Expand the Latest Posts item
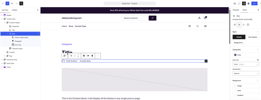261x100 pixels. (2, 63)
